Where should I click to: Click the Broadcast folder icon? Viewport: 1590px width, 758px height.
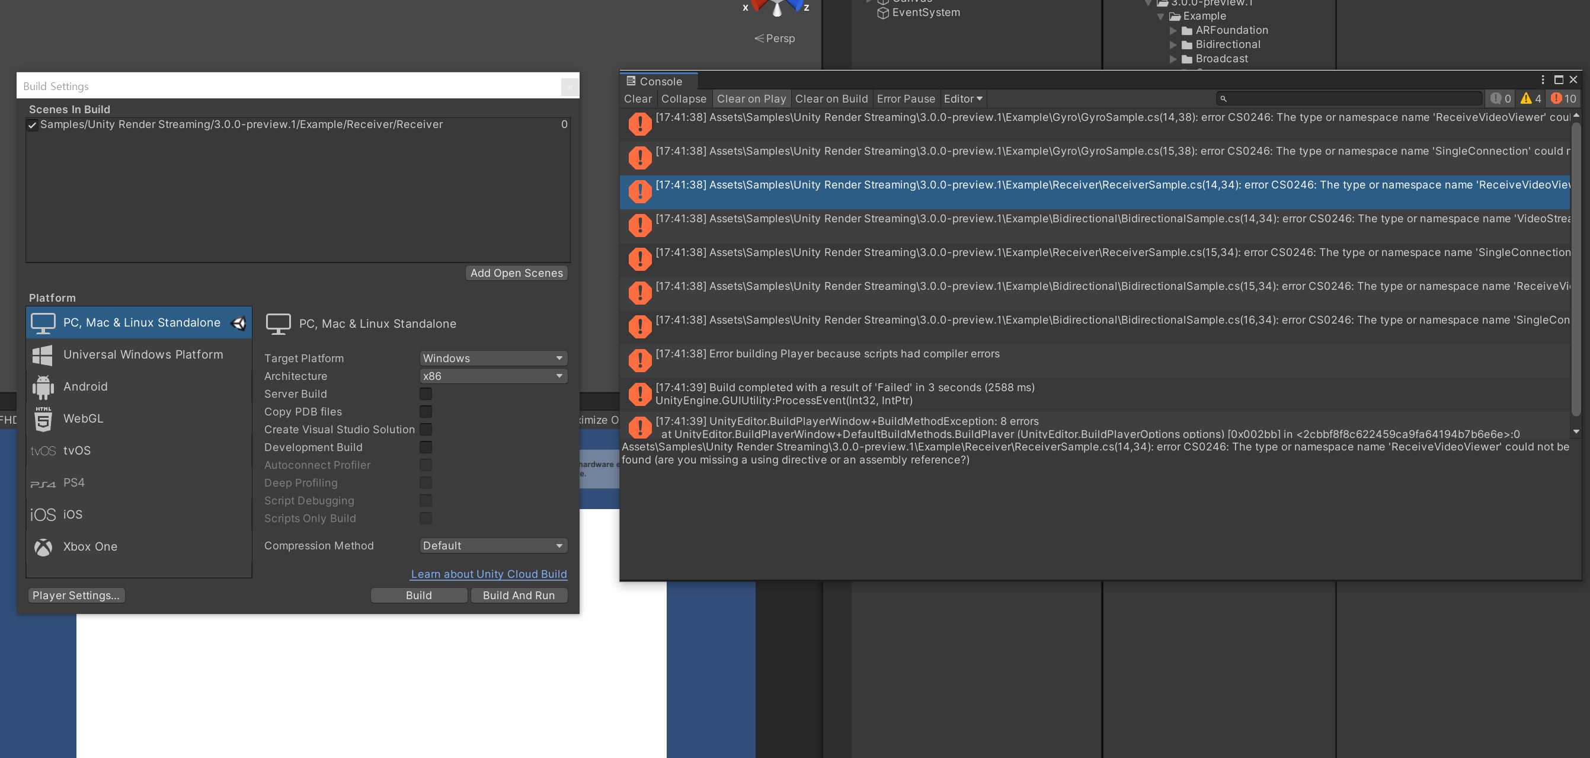pos(1187,59)
